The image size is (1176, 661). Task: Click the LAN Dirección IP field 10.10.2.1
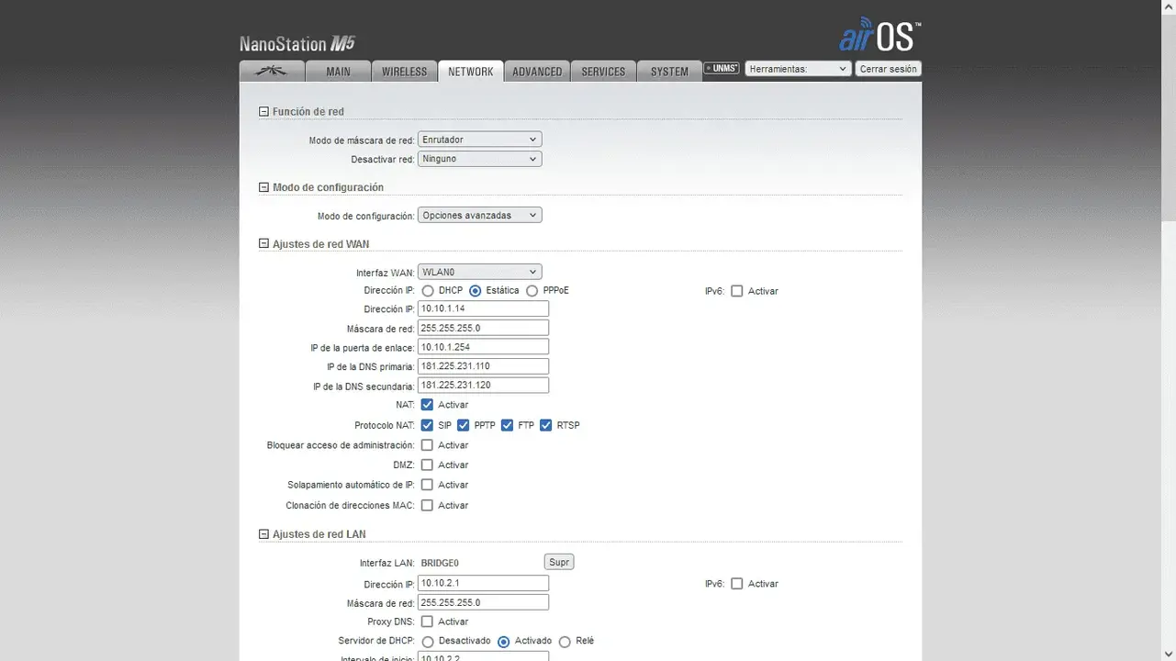pos(483,583)
